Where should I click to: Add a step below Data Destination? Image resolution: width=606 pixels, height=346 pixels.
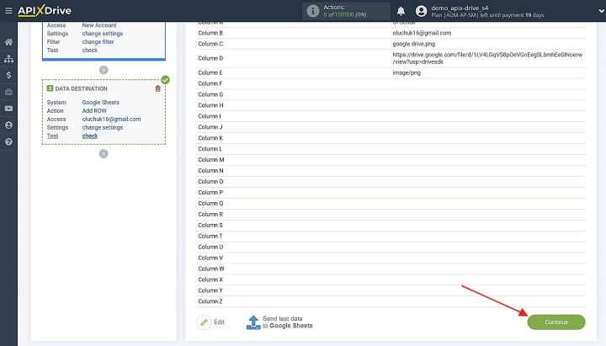pyautogui.click(x=104, y=154)
